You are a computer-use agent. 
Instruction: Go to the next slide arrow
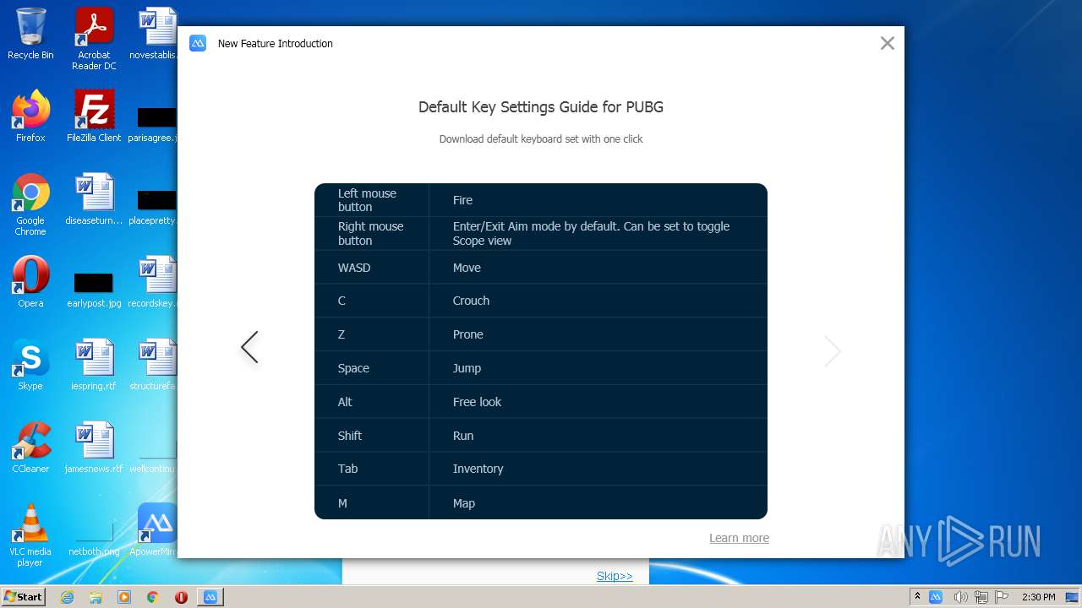click(833, 350)
